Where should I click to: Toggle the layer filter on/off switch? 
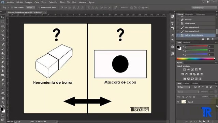pos(217,87)
